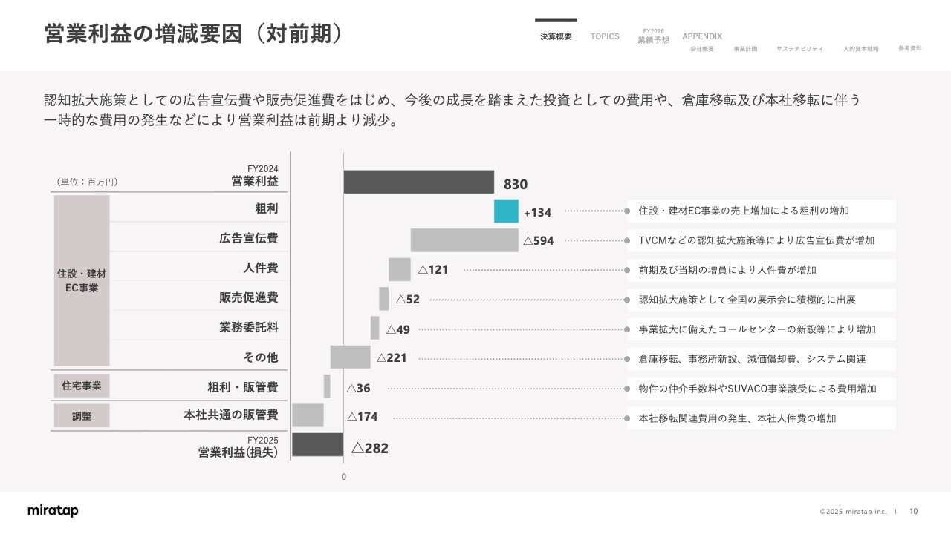Select the 広告宣伝費 △594 gray bar
The width and height of the screenshot is (951, 534).
[x=464, y=240]
